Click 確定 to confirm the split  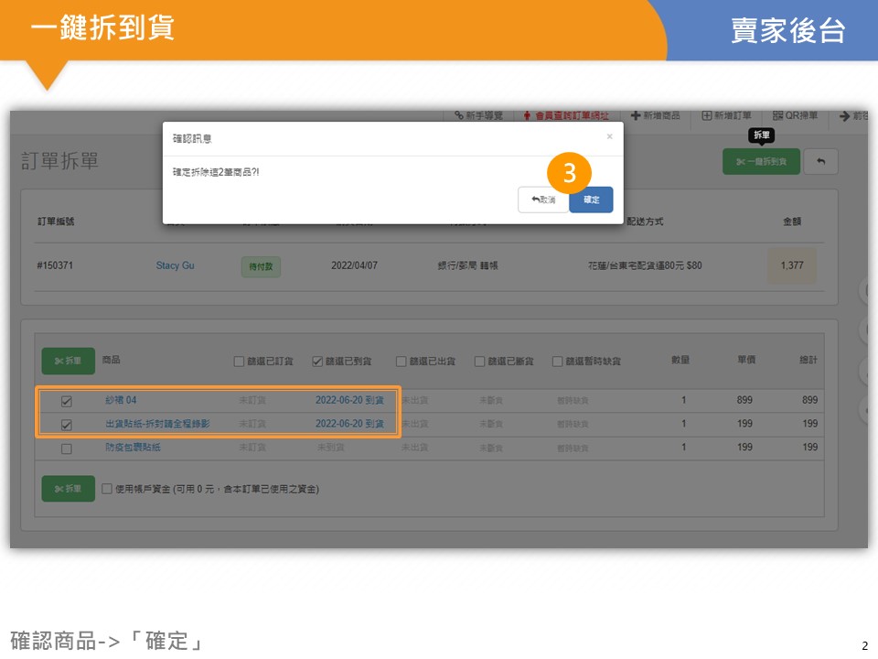pyautogui.click(x=591, y=200)
